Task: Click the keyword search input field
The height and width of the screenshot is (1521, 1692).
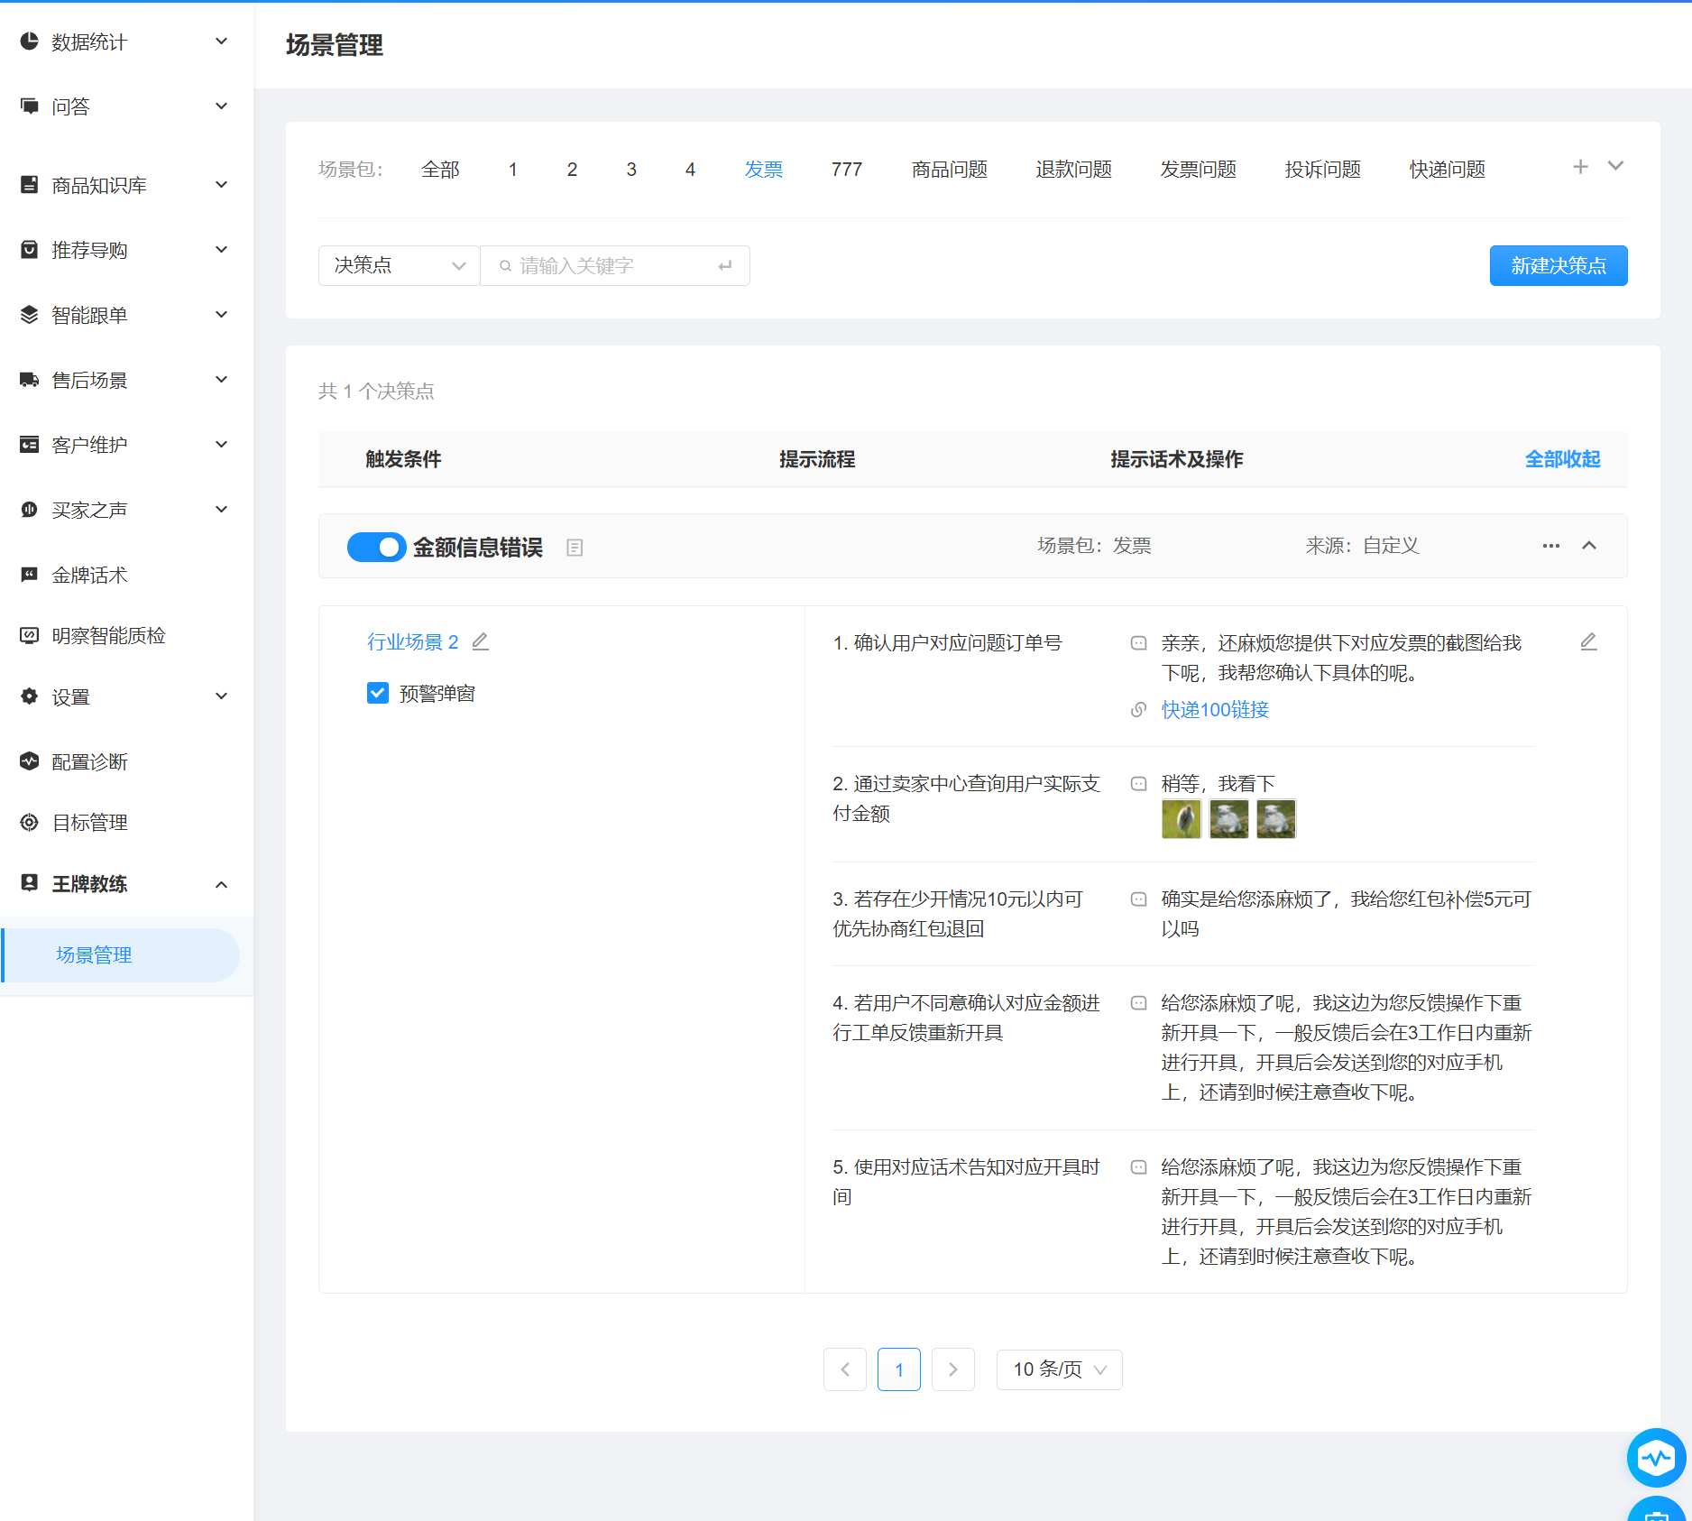Action: coord(615,265)
